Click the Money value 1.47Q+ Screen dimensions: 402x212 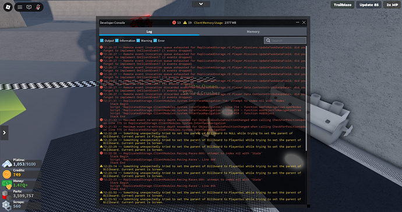pos(20,185)
